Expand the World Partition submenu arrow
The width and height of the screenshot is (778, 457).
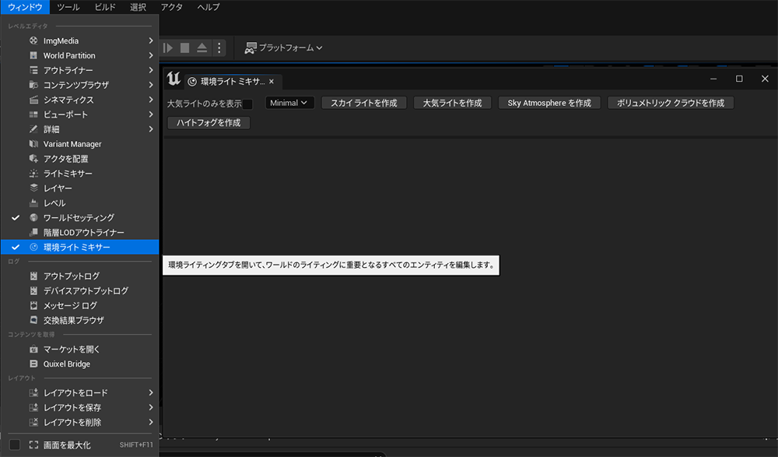click(x=150, y=55)
